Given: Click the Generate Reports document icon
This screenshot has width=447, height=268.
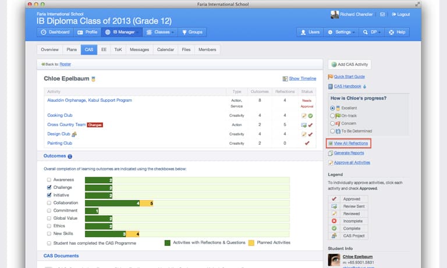Looking at the screenshot, I should (x=331, y=153).
